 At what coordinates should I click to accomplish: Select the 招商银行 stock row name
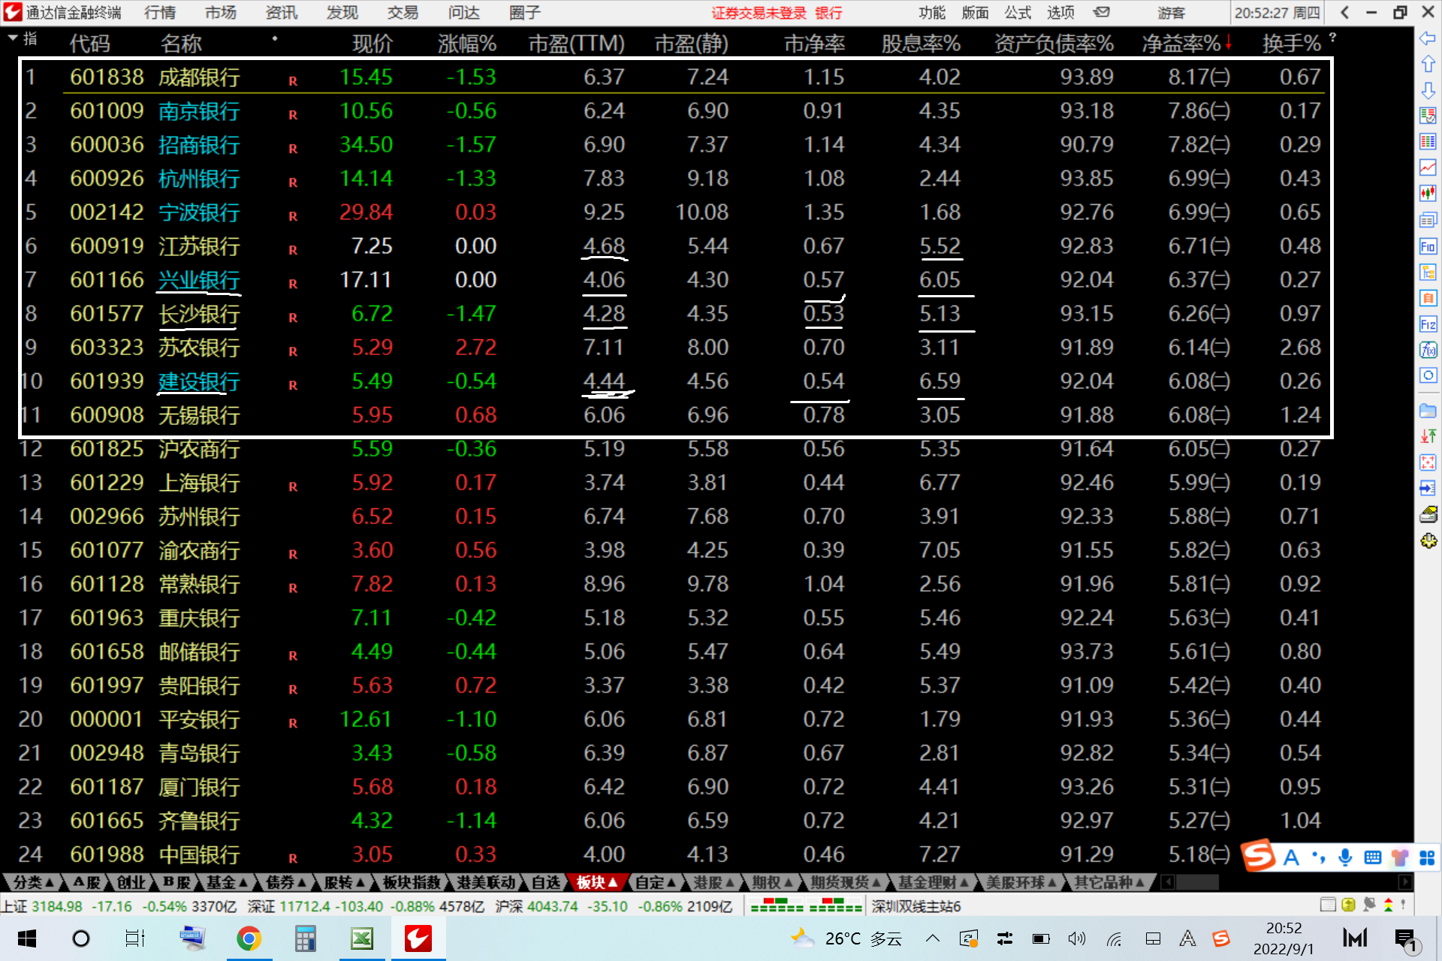[x=199, y=145]
